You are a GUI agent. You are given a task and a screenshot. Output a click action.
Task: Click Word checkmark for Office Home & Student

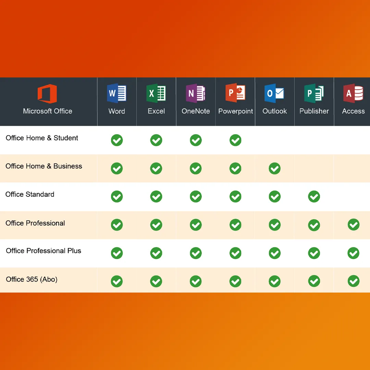117,140
